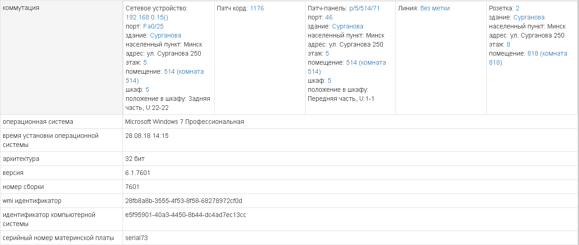The height and width of the screenshot is (245, 579).
Task: Open the line 'без метки' link
Action: point(435,8)
